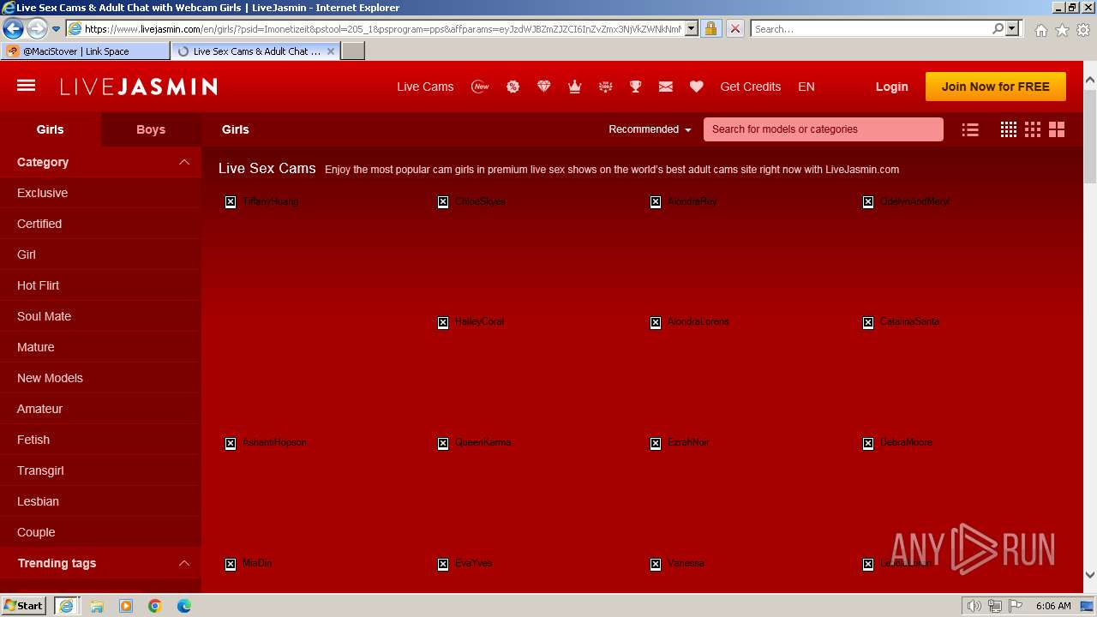Collapse the Trending tags section chevron

[x=183, y=563]
